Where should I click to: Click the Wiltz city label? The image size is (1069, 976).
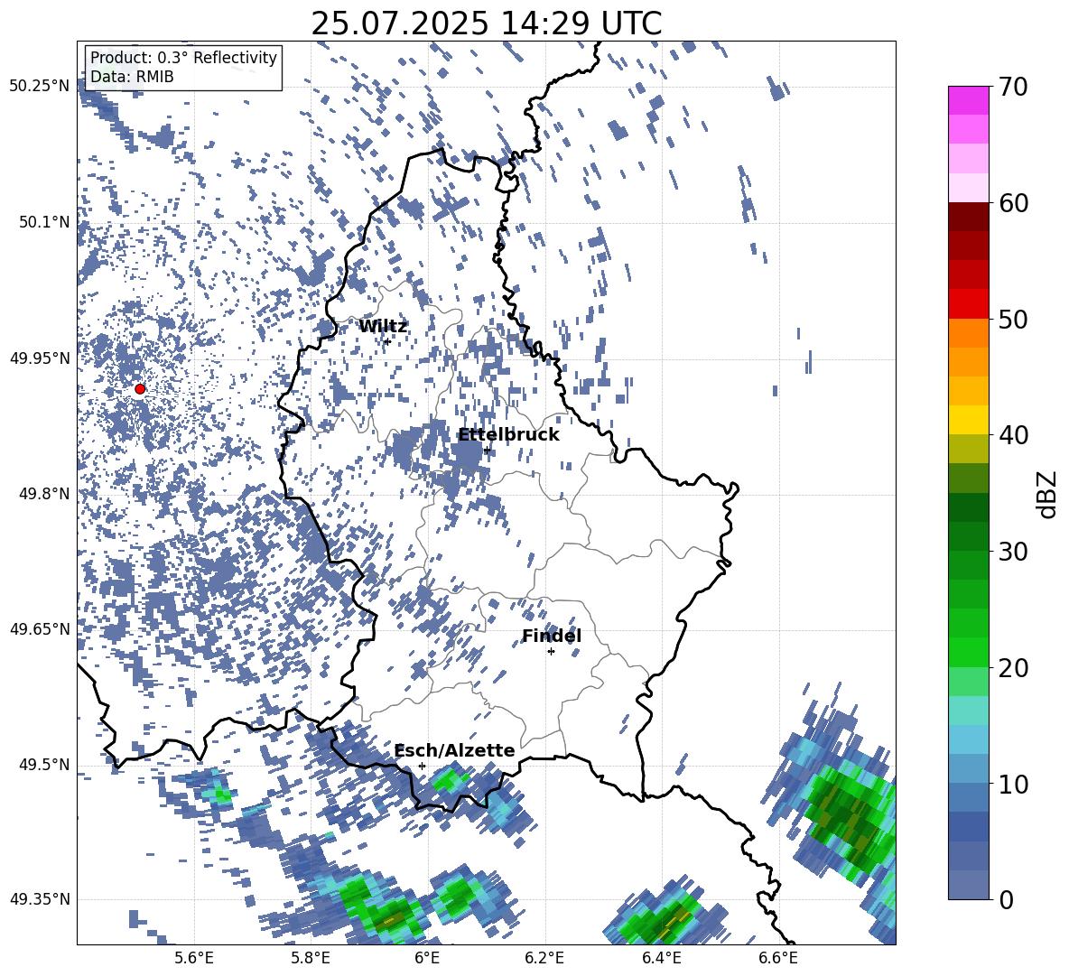pos(383,327)
